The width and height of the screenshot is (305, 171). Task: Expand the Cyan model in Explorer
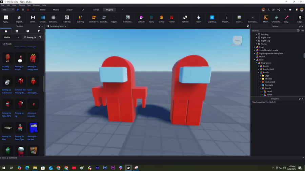pos(255,47)
